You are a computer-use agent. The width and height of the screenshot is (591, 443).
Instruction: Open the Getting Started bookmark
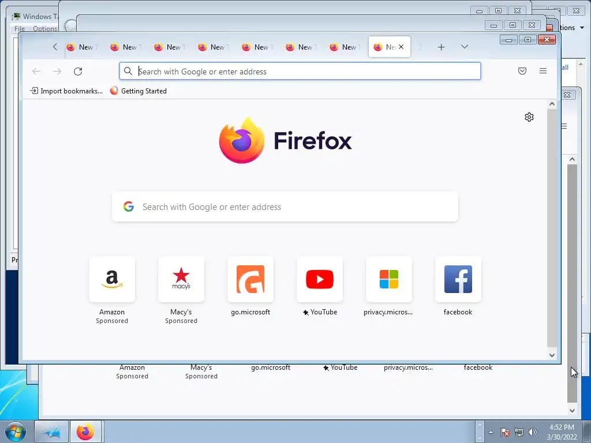(139, 91)
